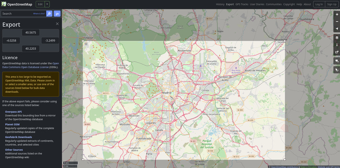Open Communities page
This screenshot has width=340, height=168.
tap(274, 4)
